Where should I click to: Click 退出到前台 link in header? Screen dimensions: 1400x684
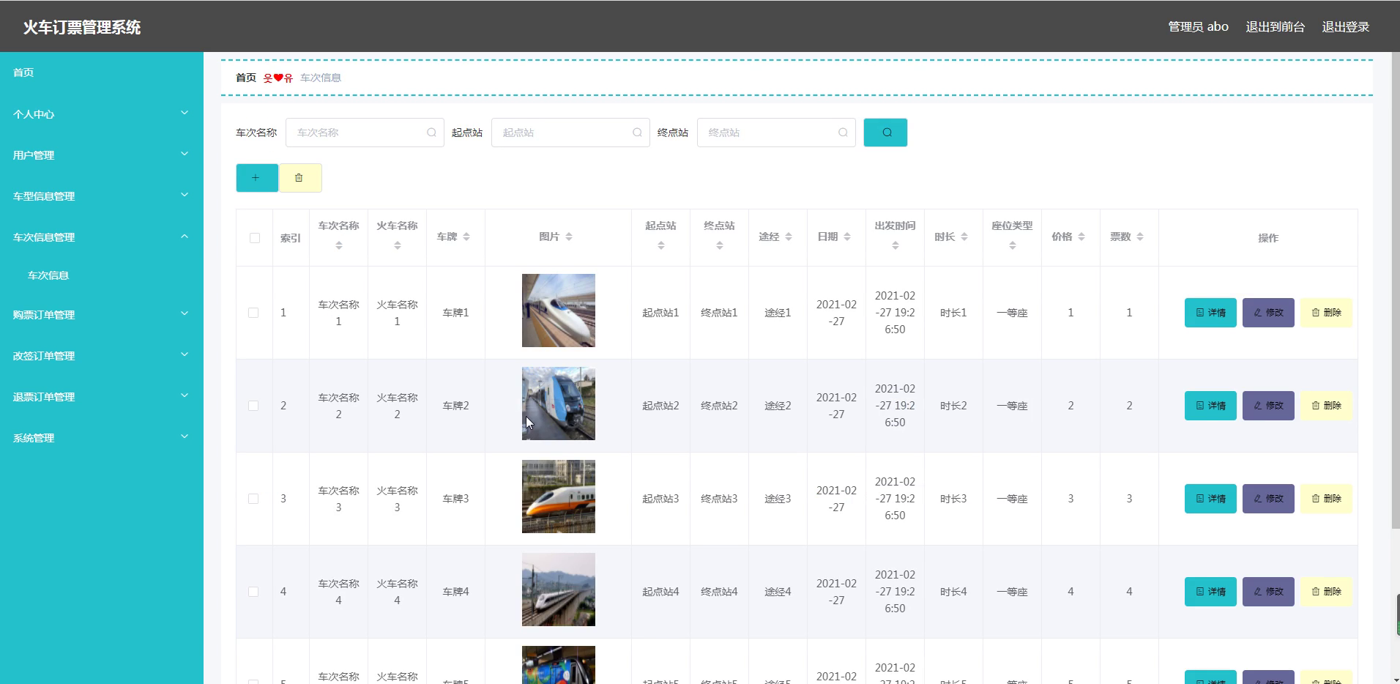click(x=1275, y=27)
